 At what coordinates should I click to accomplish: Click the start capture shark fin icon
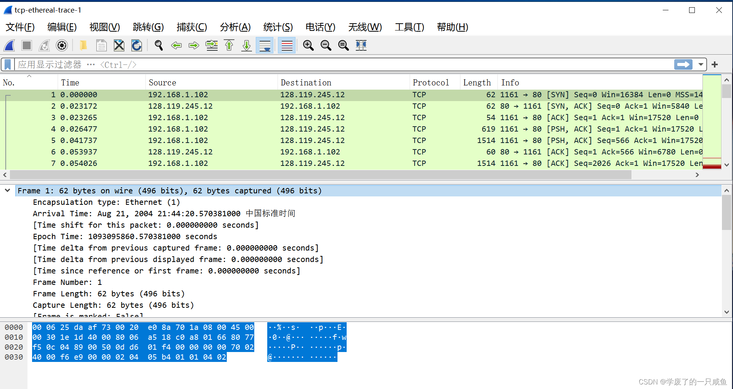pyautogui.click(x=10, y=45)
